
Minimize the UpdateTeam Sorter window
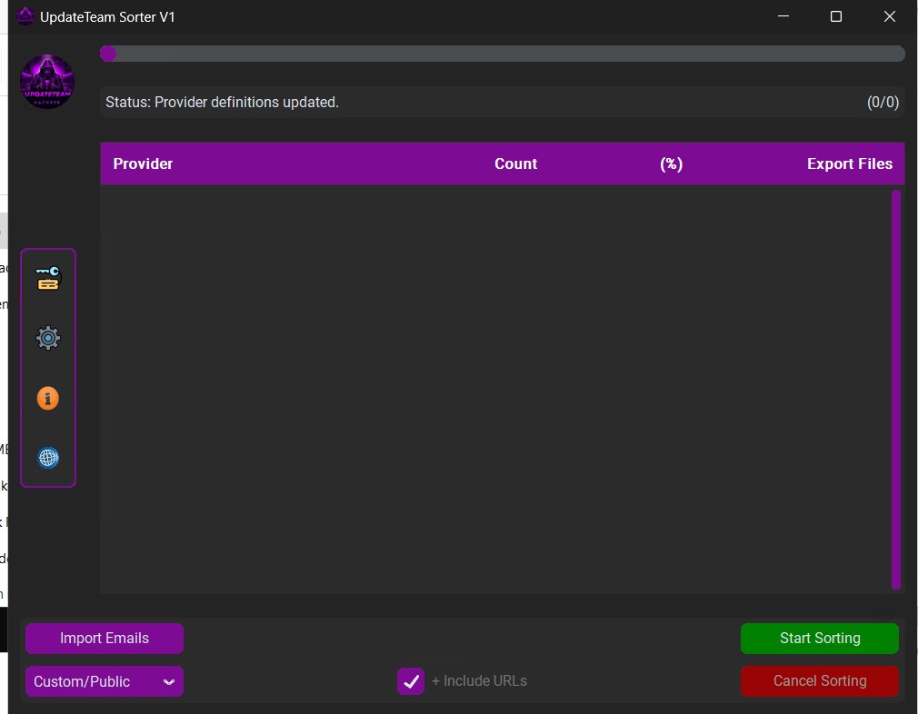tap(783, 16)
